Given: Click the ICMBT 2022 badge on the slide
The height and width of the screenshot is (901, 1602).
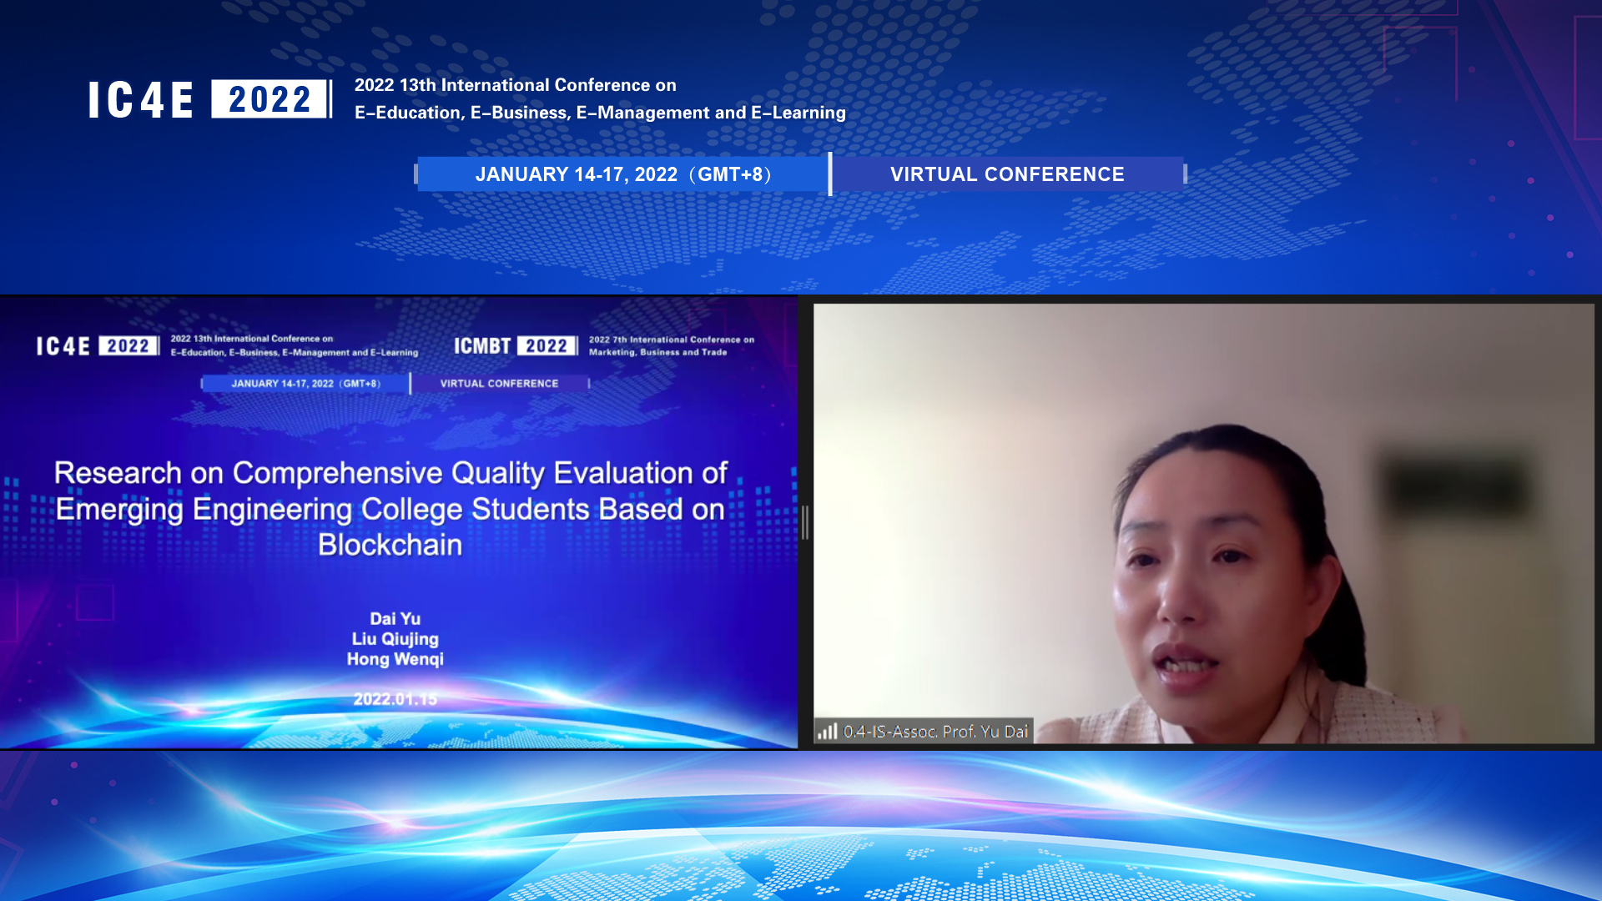Looking at the screenshot, I should 547,346.
